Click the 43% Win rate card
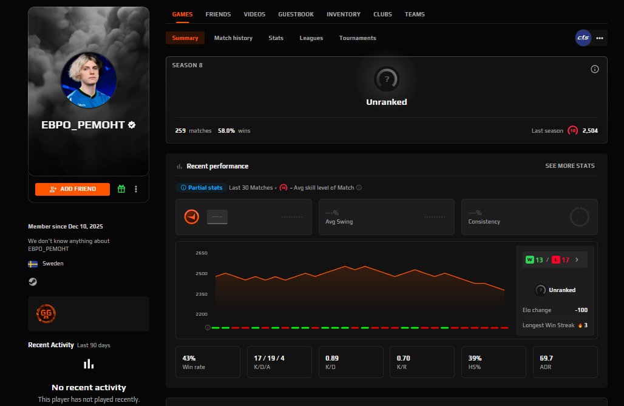 pos(208,362)
